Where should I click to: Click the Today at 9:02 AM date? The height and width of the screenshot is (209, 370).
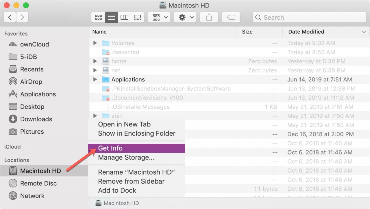[x=311, y=43]
